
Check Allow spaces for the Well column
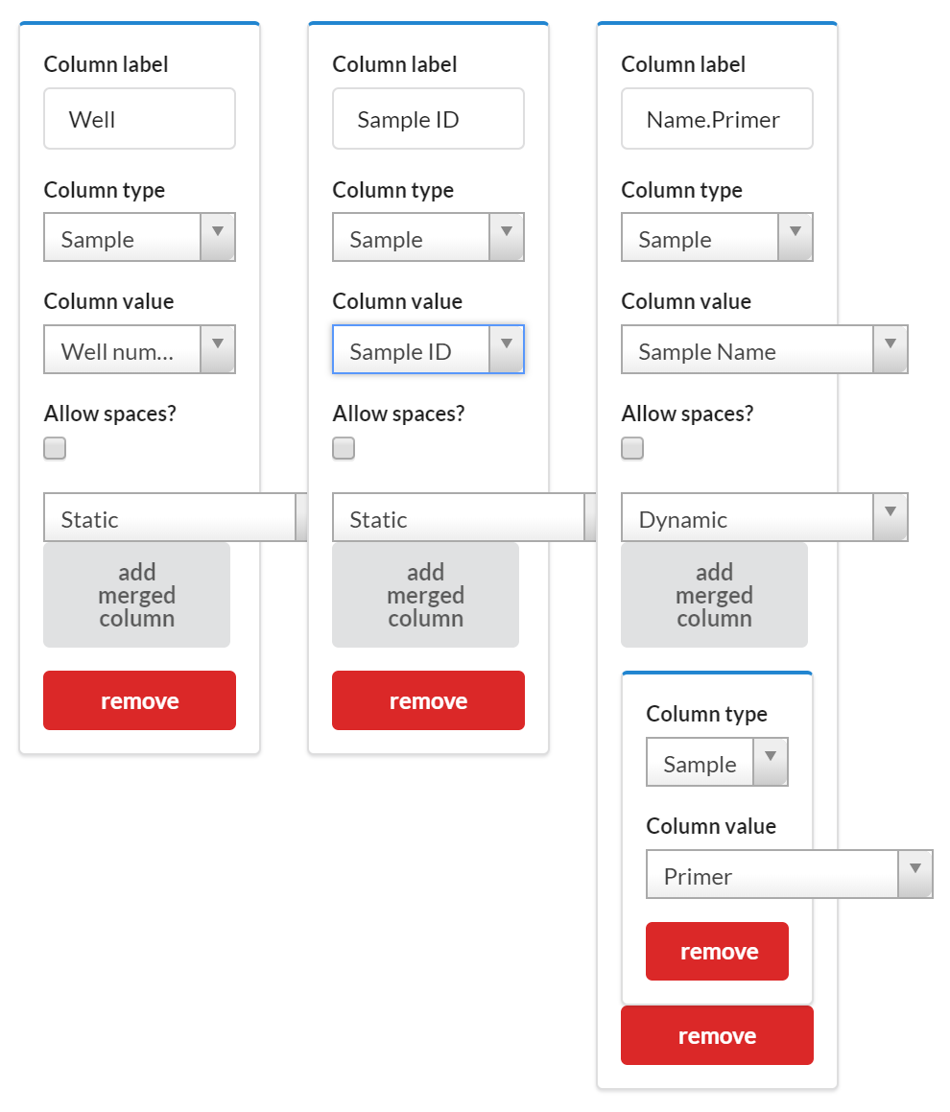[x=55, y=448]
